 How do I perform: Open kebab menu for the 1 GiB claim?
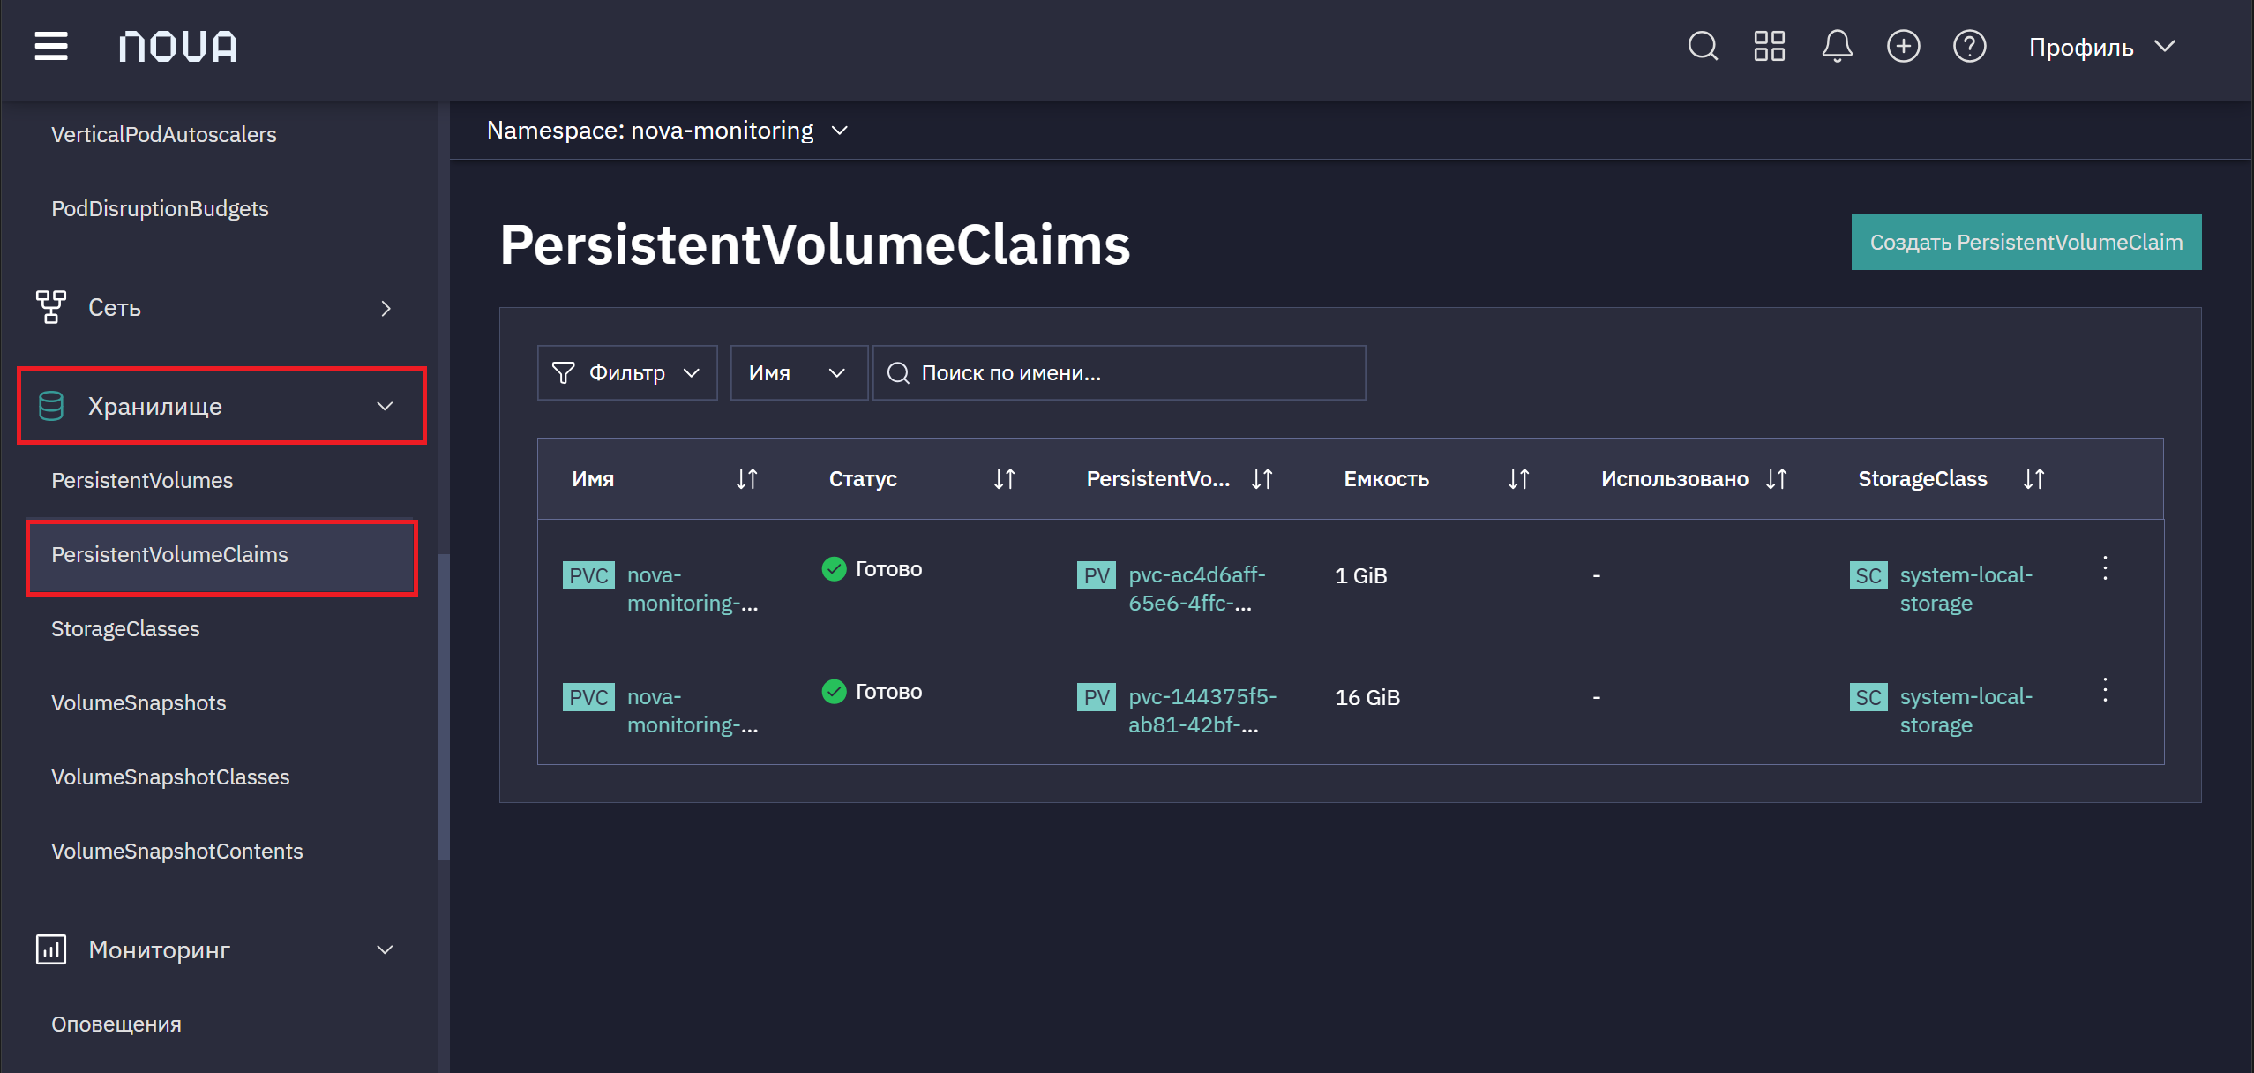(x=2105, y=568)
